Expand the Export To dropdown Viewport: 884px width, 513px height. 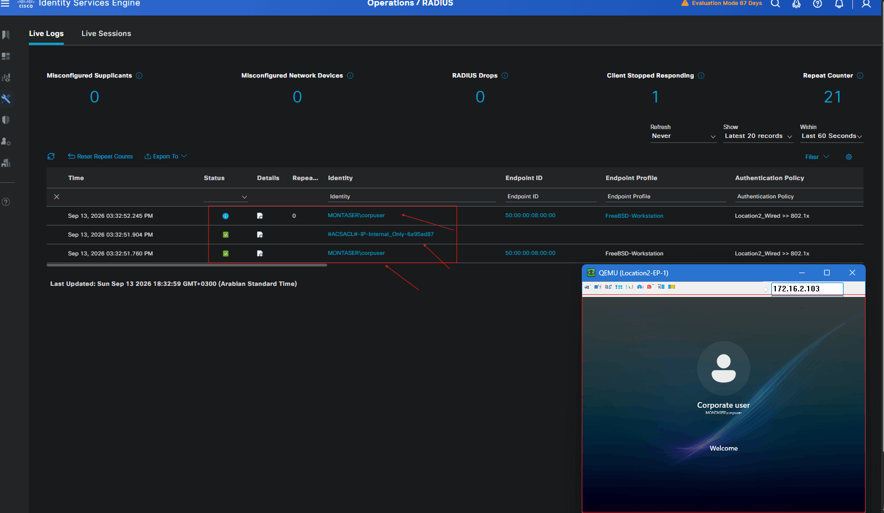pos(166,157)
